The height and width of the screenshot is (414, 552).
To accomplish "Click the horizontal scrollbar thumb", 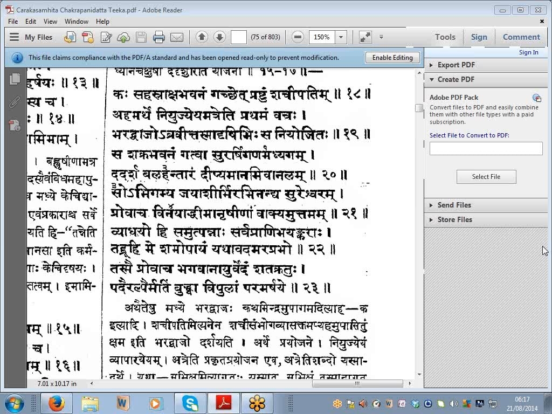I will tap(357, 384).
